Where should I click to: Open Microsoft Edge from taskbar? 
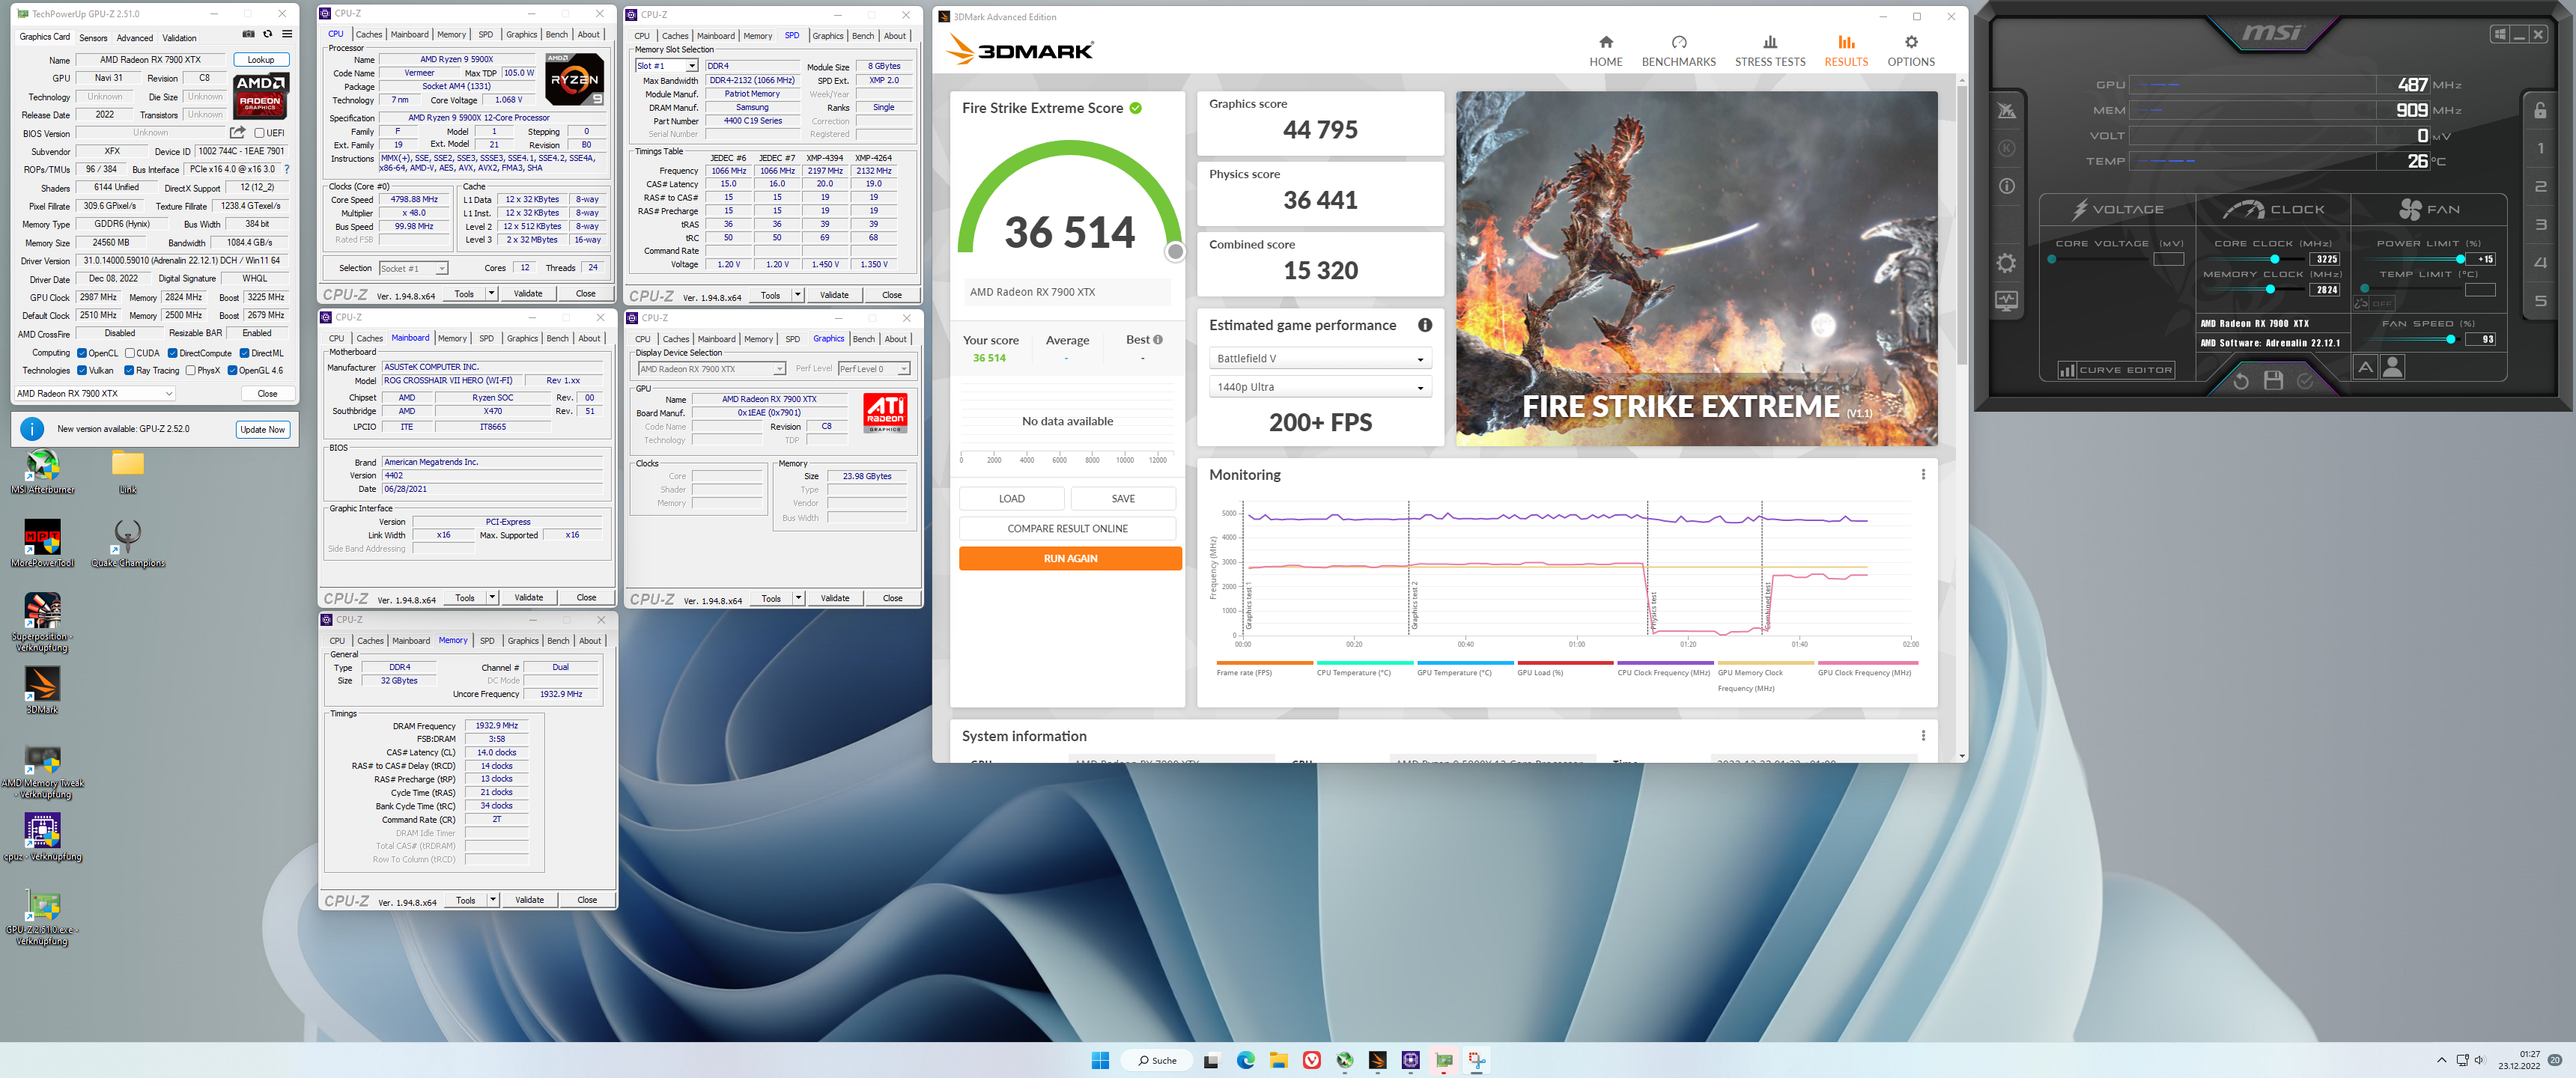tap(1245, 1060)
